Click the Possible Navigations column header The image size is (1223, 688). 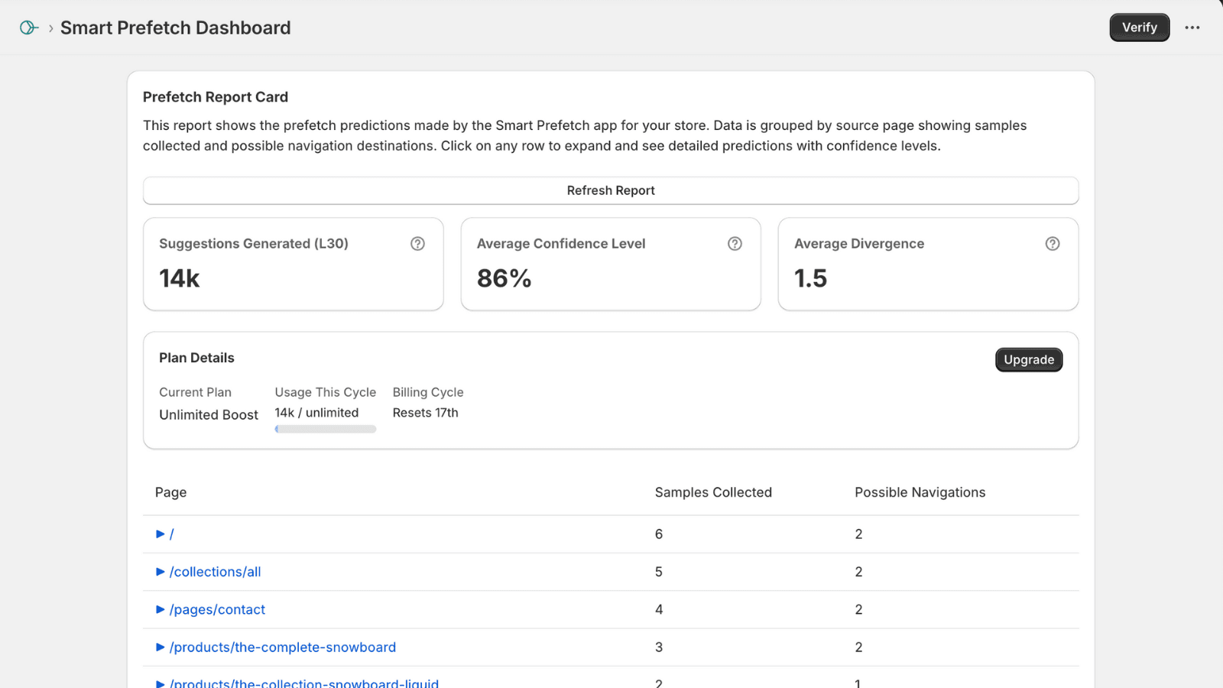920,492
